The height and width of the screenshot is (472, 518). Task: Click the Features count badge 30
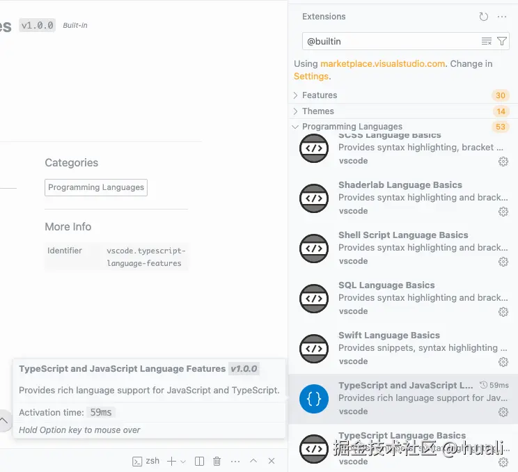pos(500,95)
